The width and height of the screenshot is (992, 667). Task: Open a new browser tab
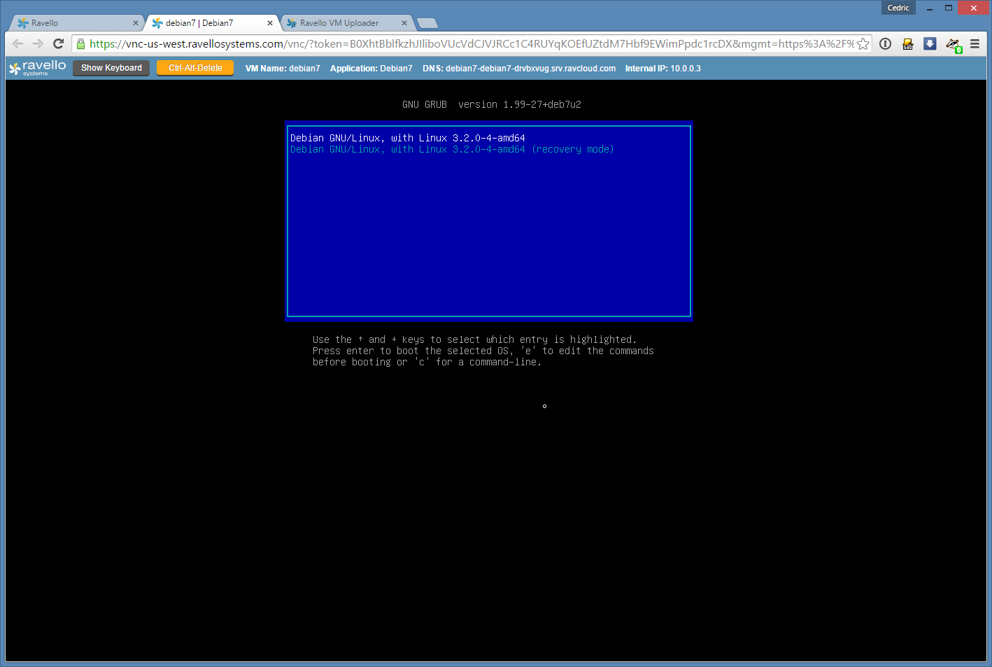(427, 23)
